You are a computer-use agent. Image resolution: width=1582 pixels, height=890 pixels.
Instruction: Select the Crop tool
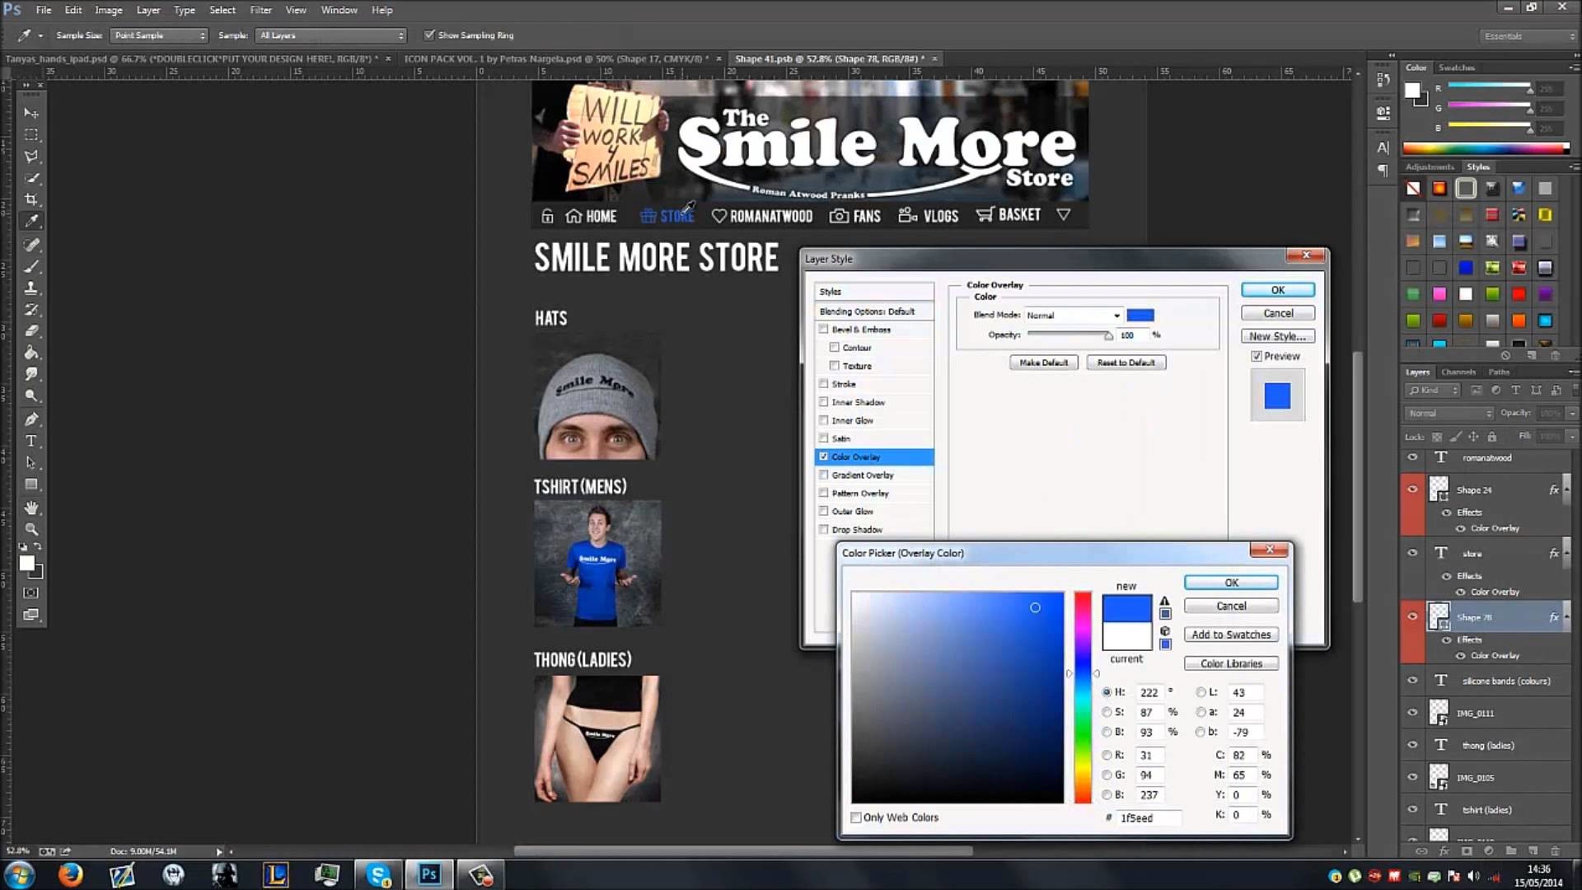tap(30, 199)
